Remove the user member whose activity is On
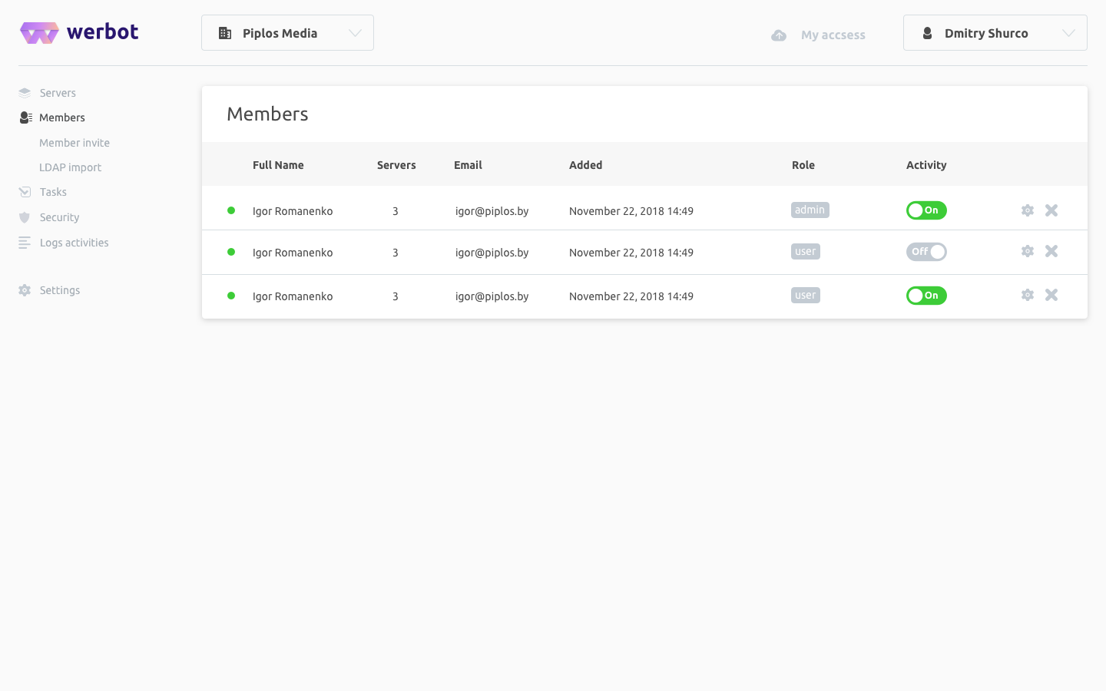Image resolution: width=1106 pixels, height=691 pixels. pos(1051,295)
